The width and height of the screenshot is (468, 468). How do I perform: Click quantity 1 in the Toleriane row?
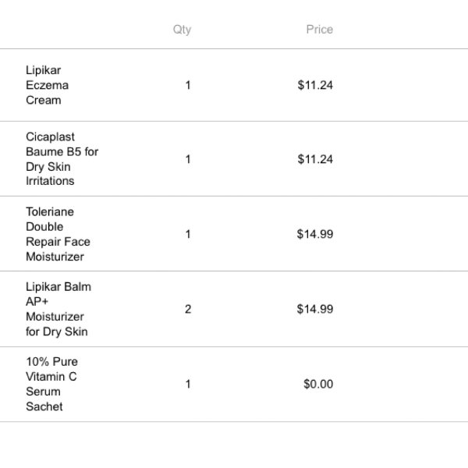188,234
